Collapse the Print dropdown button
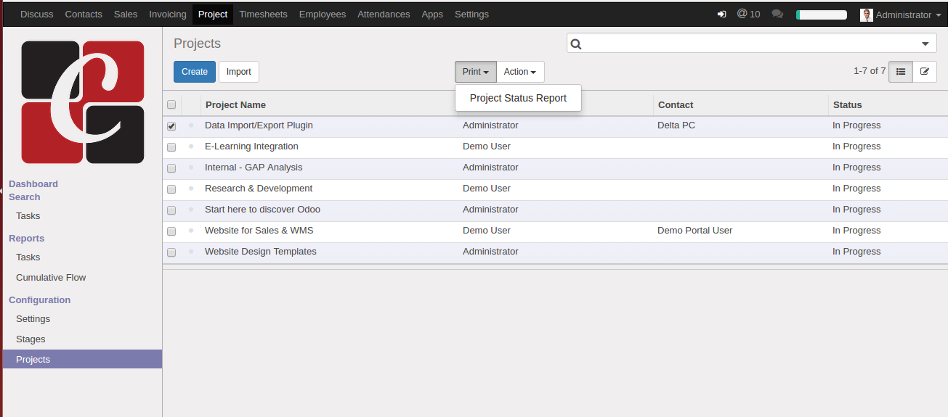The height and width of the screenshot is (417, 948). coord(476,72)
